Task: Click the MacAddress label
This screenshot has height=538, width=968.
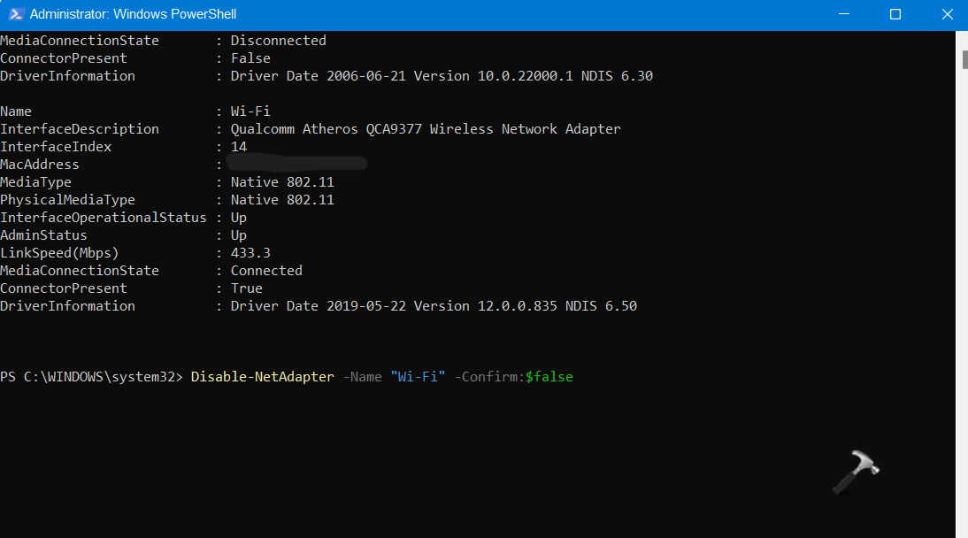Action: point(40,165)
